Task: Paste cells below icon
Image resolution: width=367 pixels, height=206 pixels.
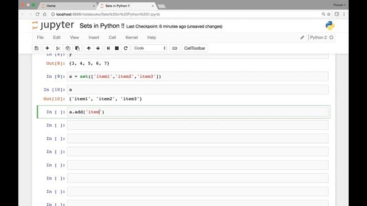Action: (x=77, y=48)
